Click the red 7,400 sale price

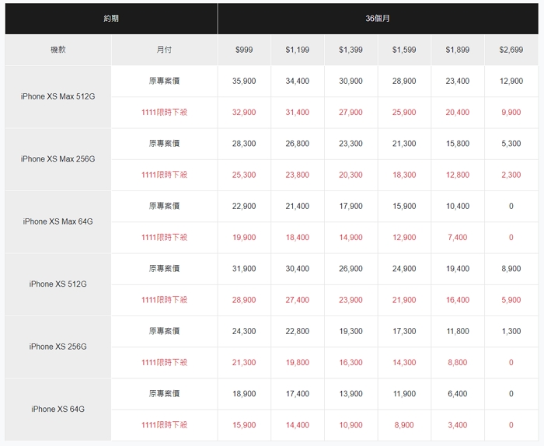point(458,238)
